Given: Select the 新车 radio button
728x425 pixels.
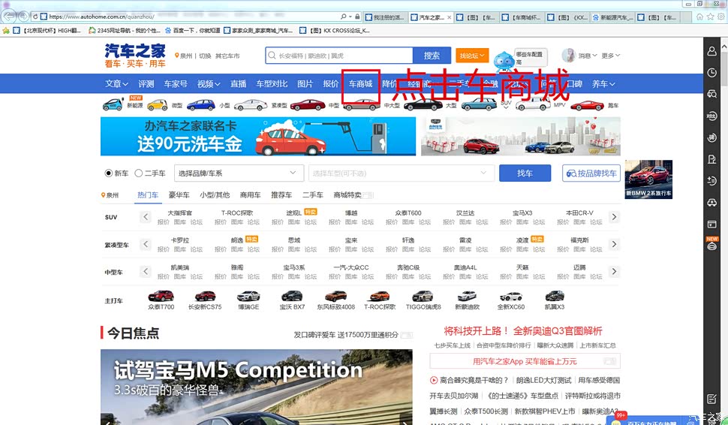Looking at the screenshot, I should click(109, 173).
